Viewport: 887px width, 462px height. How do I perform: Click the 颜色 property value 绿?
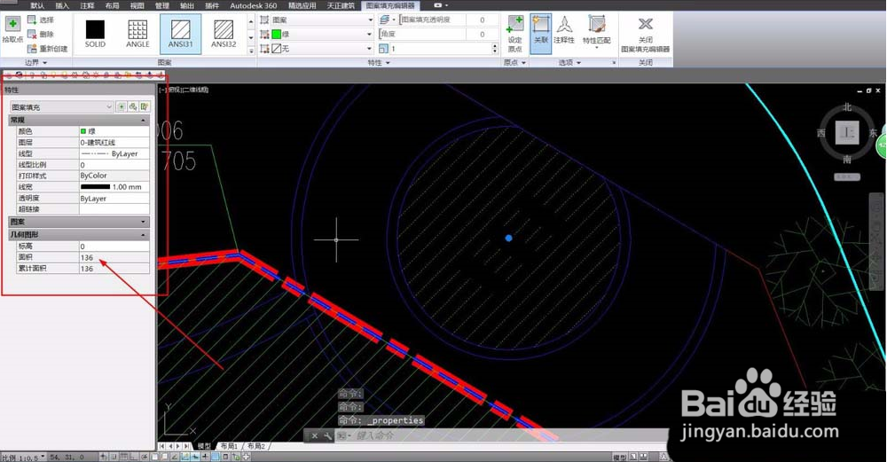(x=114, y=131)
